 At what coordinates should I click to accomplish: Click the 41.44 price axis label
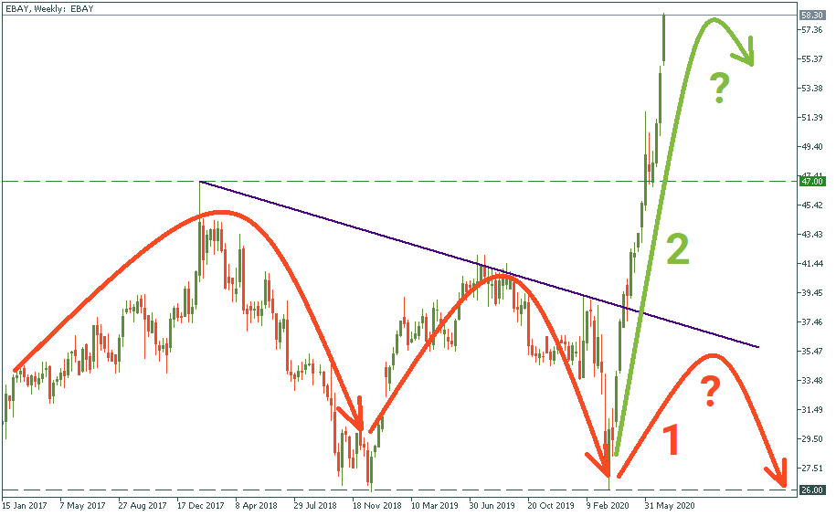click(x=812, y=264)
